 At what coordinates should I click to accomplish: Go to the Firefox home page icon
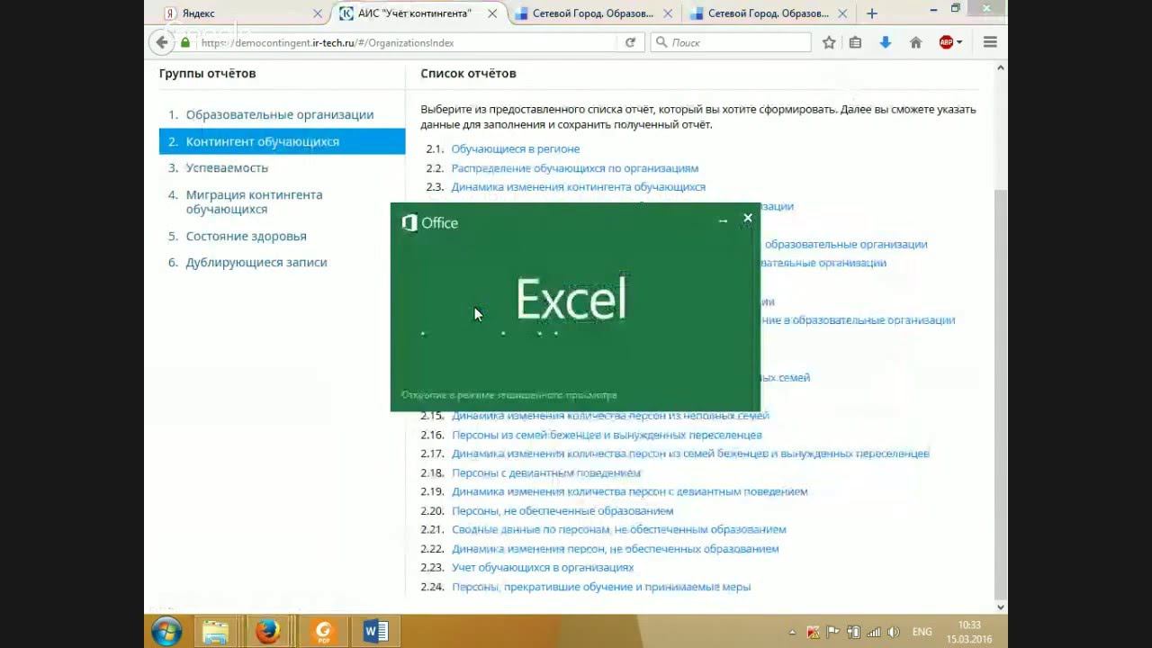tap(915, 42)
